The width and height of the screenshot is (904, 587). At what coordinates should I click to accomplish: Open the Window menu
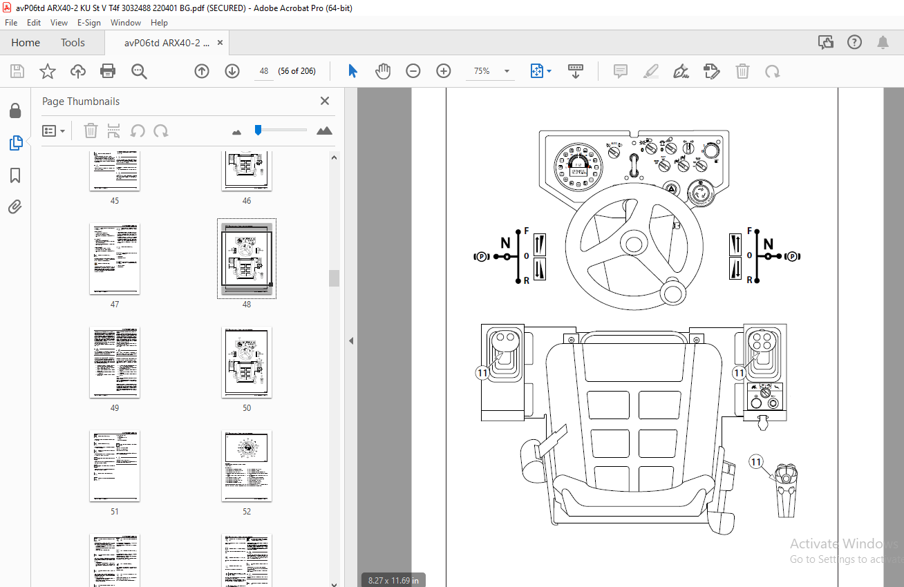coord(126,23)
